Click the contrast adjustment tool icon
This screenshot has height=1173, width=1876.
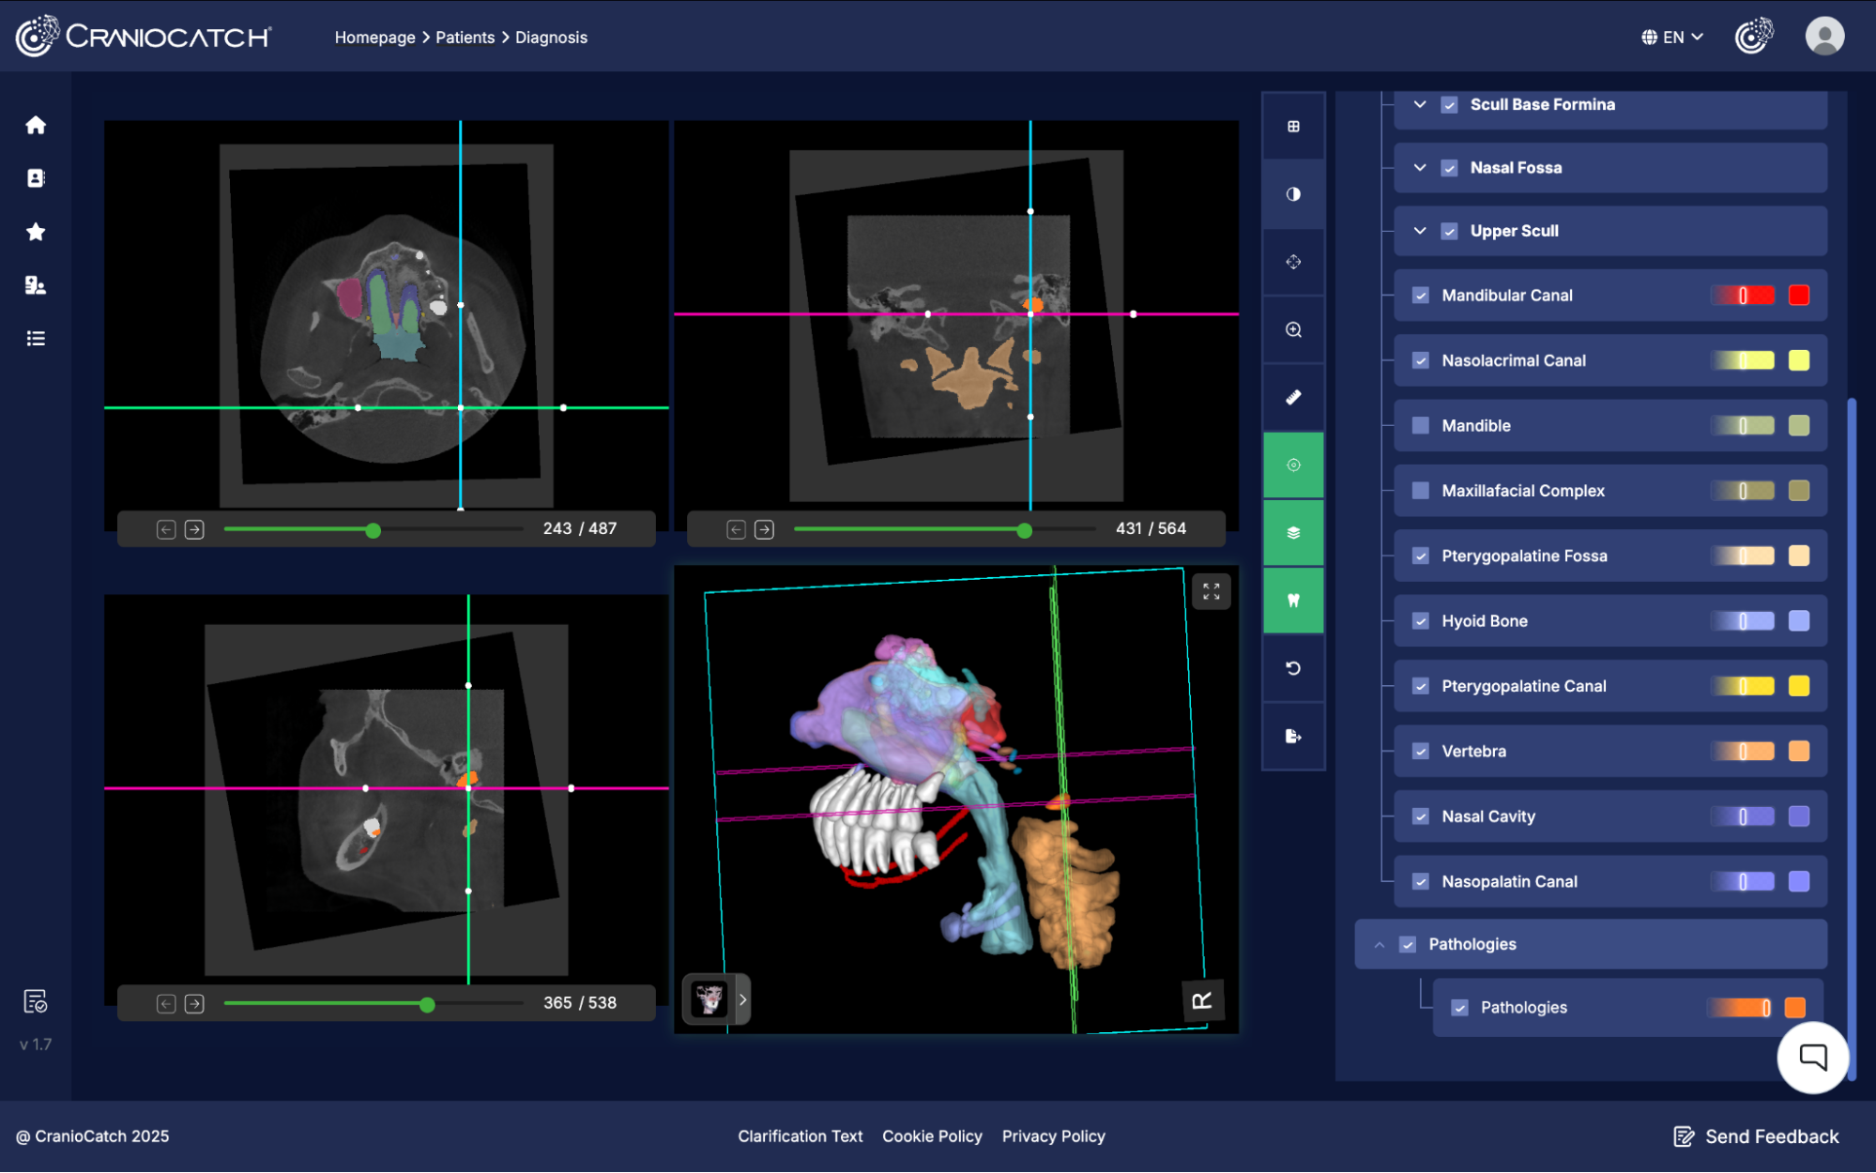click(x=1293, y=194)
